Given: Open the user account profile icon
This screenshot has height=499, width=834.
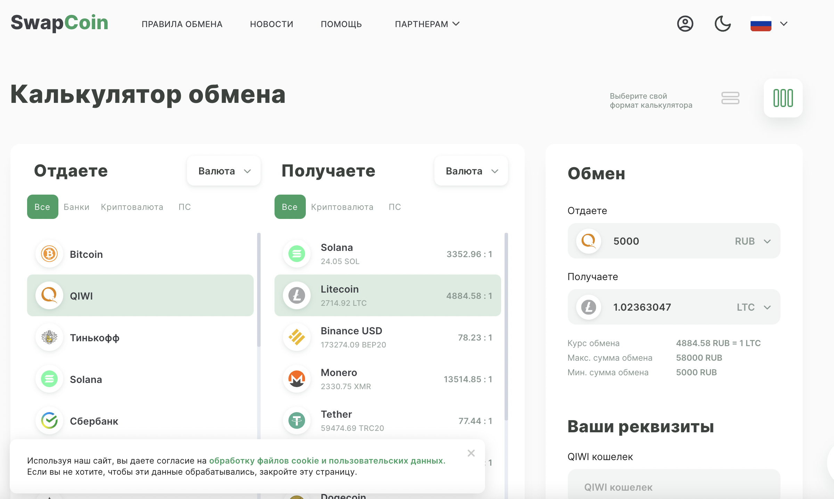Looking at the screenshot, I should 685,24.
